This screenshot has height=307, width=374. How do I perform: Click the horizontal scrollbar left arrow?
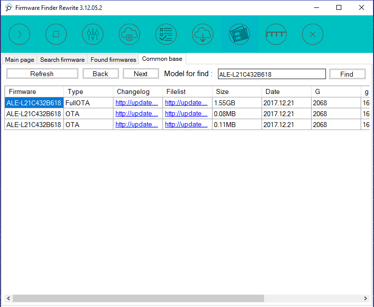point(8,298)
